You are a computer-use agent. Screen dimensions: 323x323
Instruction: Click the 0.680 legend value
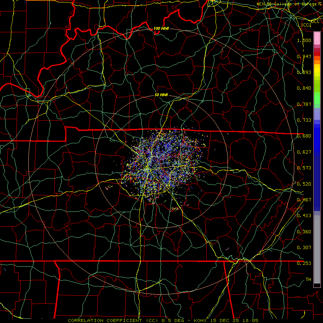[x=304, y=136]
